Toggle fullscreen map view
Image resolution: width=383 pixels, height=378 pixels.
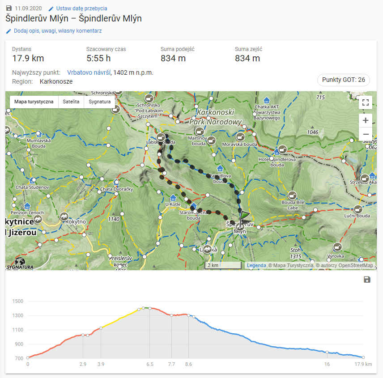(366, 102)
